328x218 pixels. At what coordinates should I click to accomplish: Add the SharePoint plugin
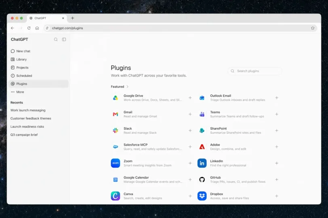tap(277, 131)
